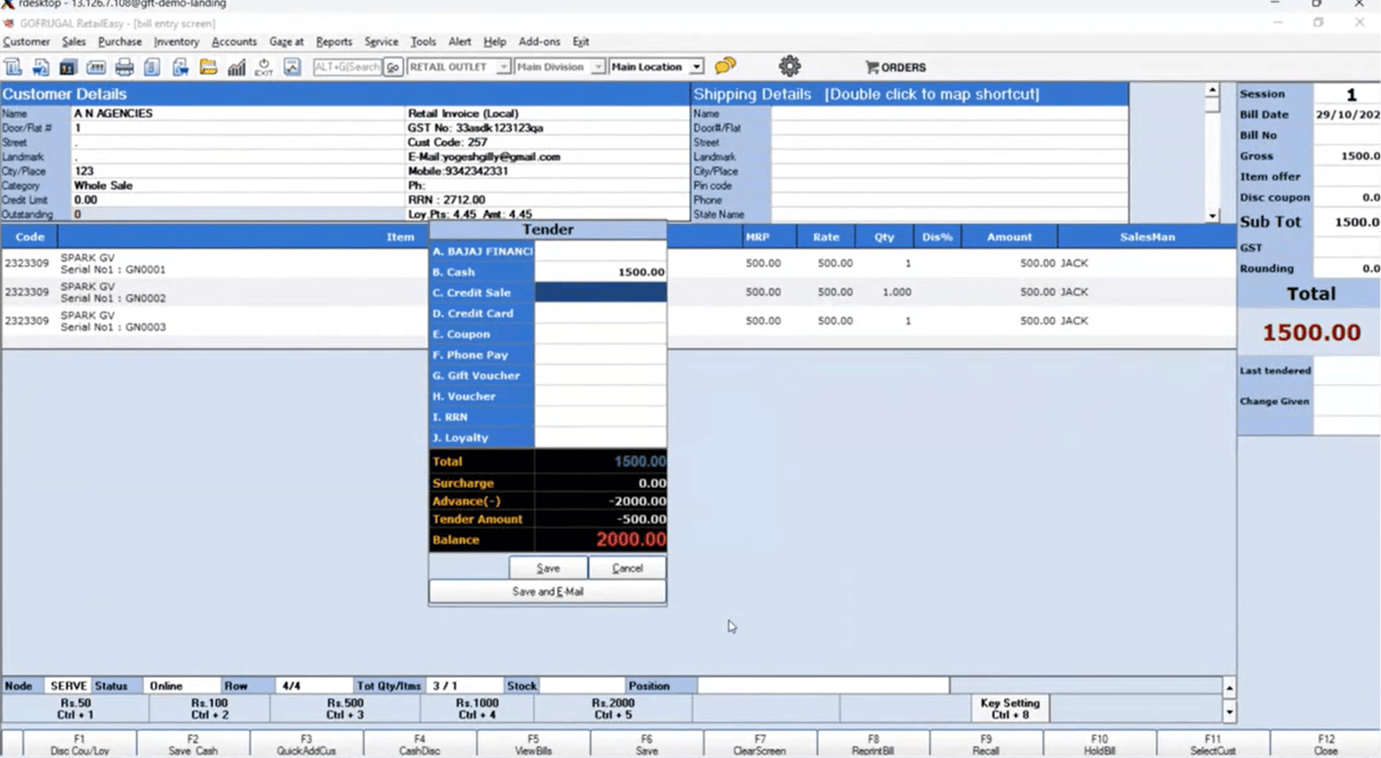Open the Inventory menu
The height and width of the screenshot is (758, 1381).
pos(176,42)
